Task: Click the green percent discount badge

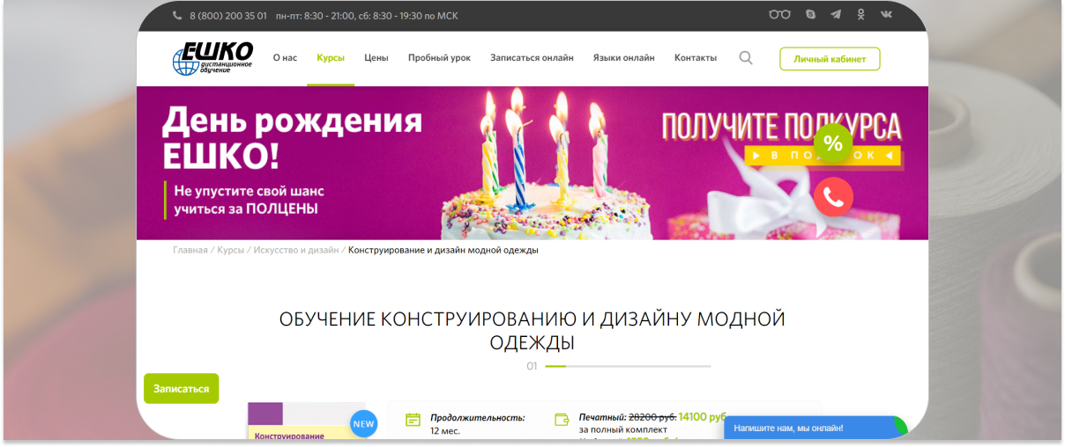Action: click(833, 143)
